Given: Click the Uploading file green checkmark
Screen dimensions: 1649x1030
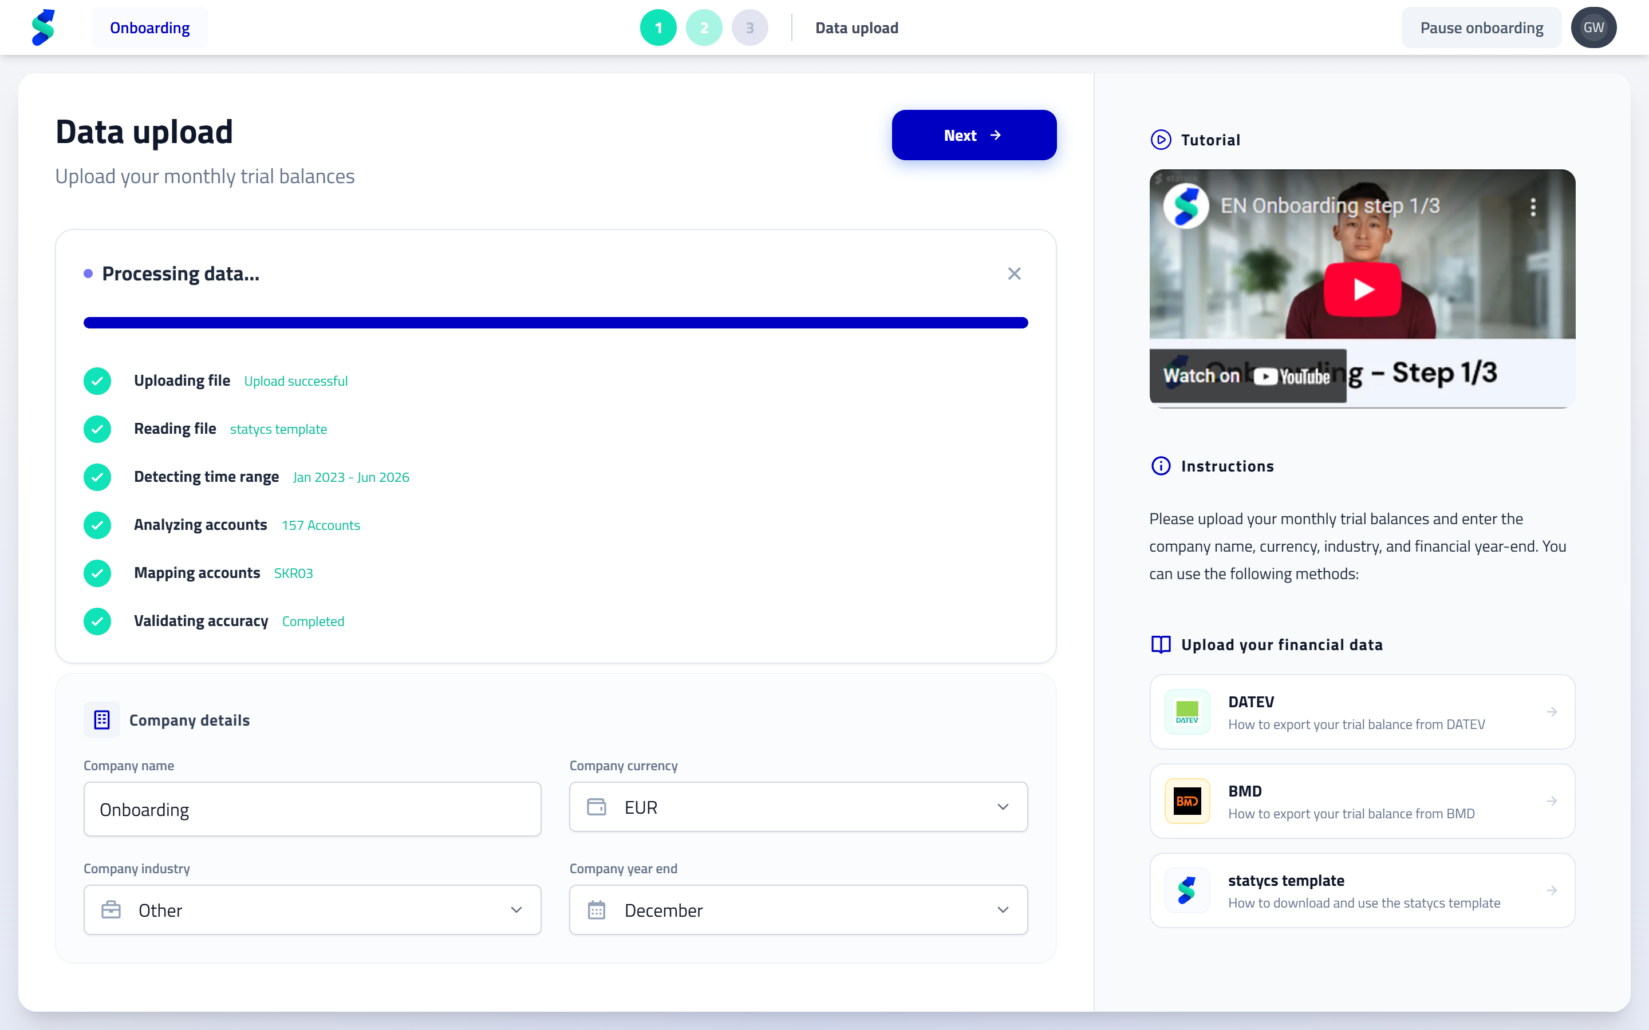Looking at the screenshot, I should 97,381.
